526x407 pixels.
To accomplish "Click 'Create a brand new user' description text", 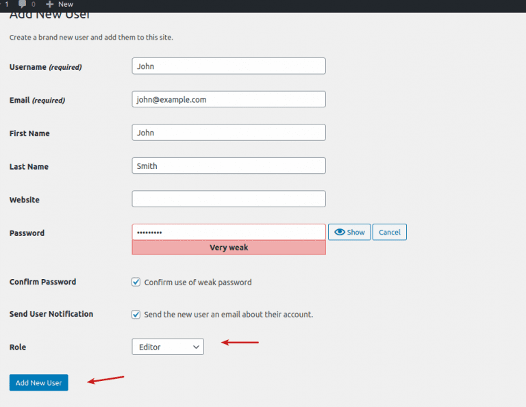I will tap(91, 37).
